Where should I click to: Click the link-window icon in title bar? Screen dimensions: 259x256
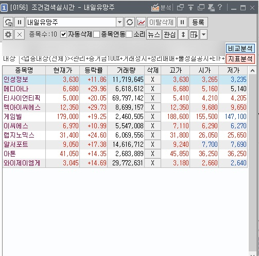point(180,8)
